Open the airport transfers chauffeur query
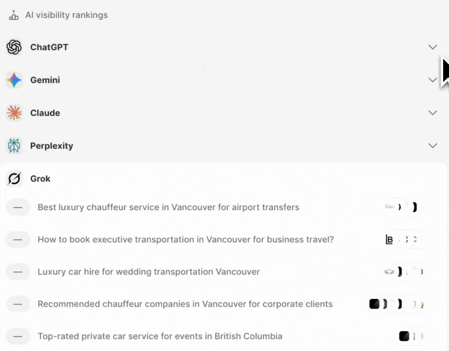 click(x=168, y=207)
